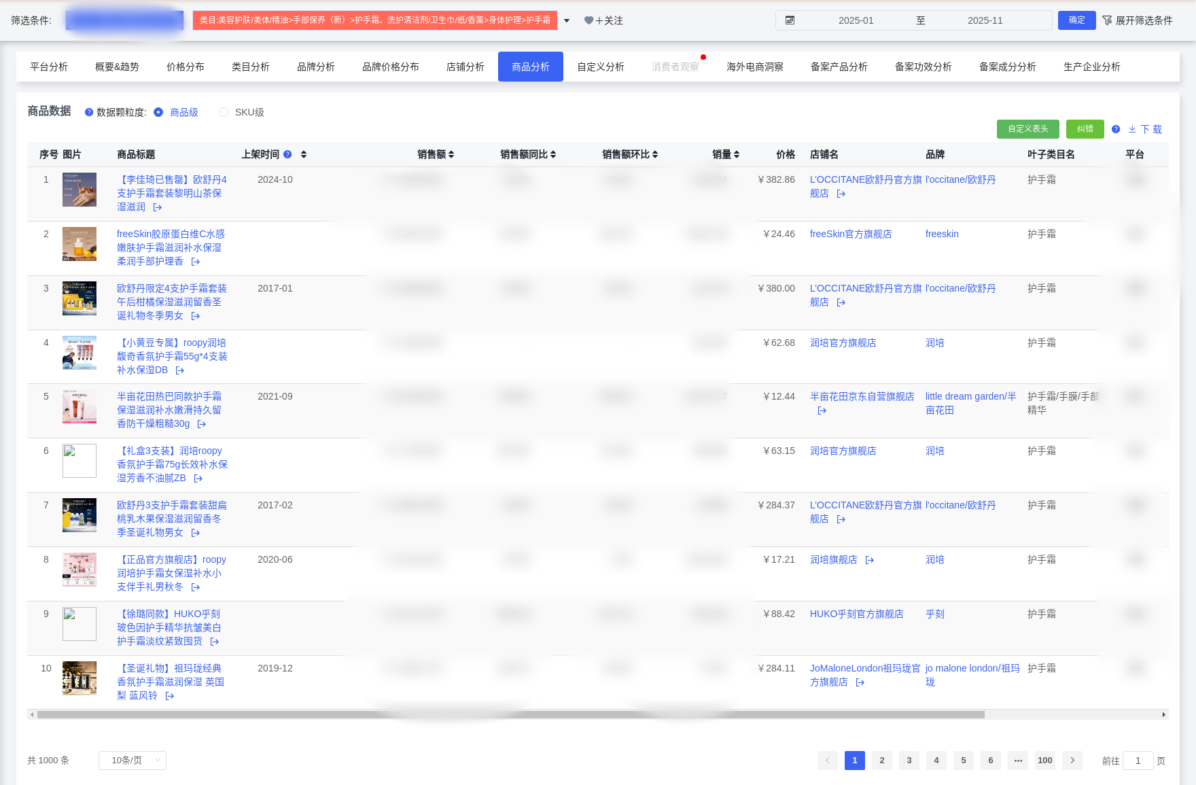Select the 商品级 radio button
Image resolution: width=1196 pixels, height=785 pixels.
pos(158,112)
